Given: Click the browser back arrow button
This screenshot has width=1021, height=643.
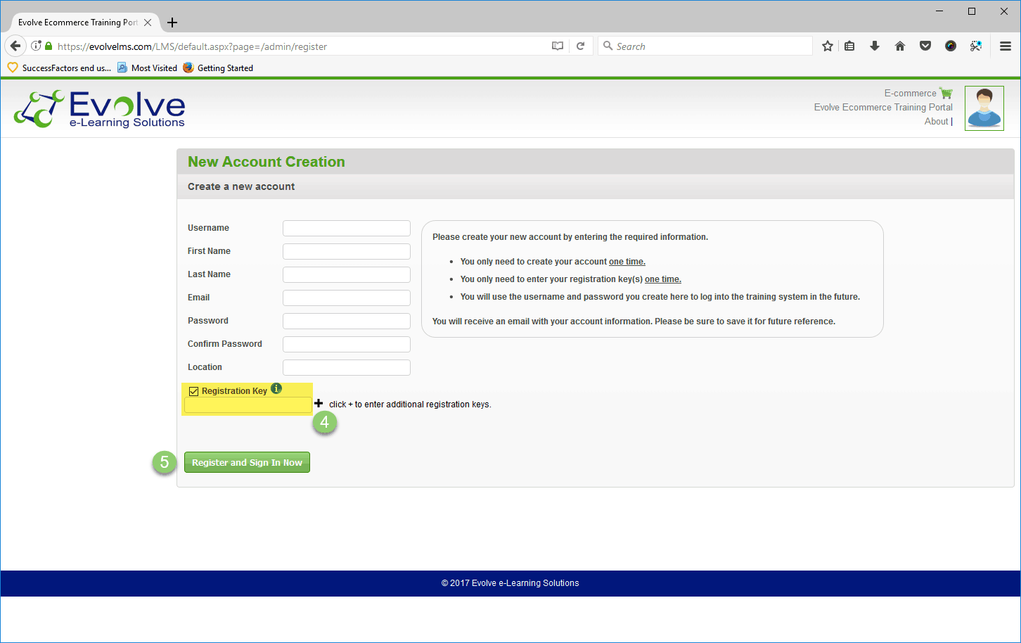Looking at the screenshot, I should pos(15,46).
